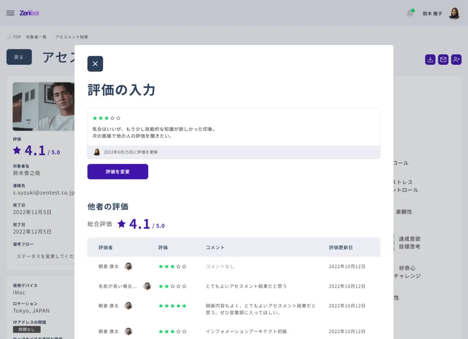Screen dimensions: 468x339
Task: Click the Tokyo, JAPAN location value
Action: (31, 311)
